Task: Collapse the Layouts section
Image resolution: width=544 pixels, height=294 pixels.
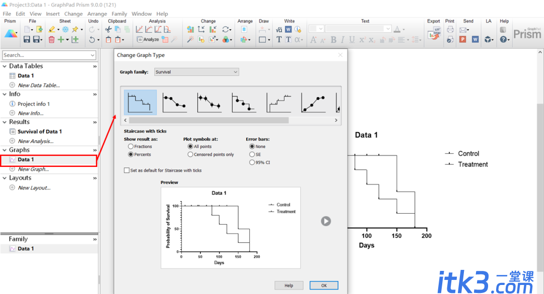Action: pyautogui.click(x=5, y=178)
